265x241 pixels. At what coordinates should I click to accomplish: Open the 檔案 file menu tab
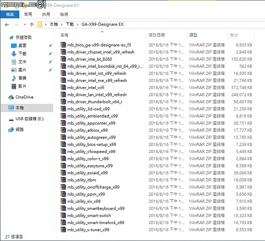(x=10, y=14)
